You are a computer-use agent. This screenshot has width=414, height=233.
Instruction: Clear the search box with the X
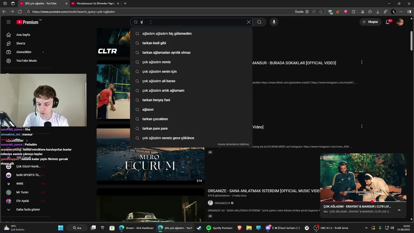coord(249,22)
